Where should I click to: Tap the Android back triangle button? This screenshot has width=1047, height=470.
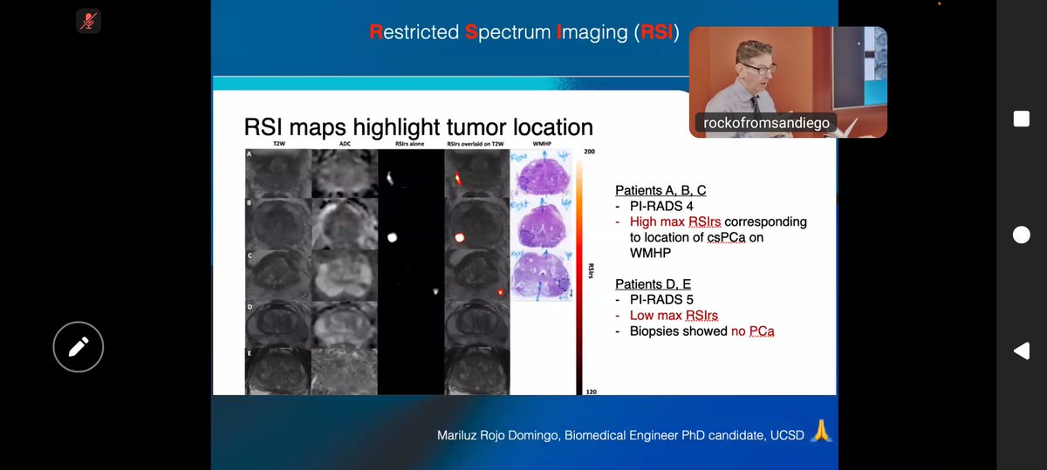[x=1022, y=351]
